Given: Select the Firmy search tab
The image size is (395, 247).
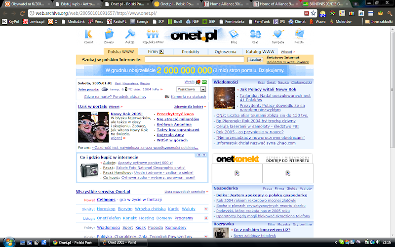Looking at the screenshot, I should click(x=156, y=52).
